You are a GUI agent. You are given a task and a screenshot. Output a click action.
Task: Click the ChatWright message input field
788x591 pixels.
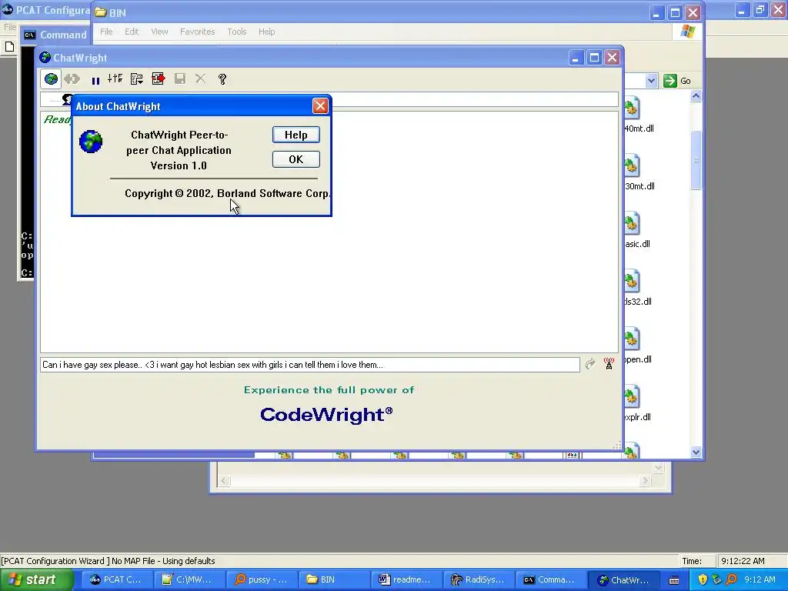pos(309,365)
